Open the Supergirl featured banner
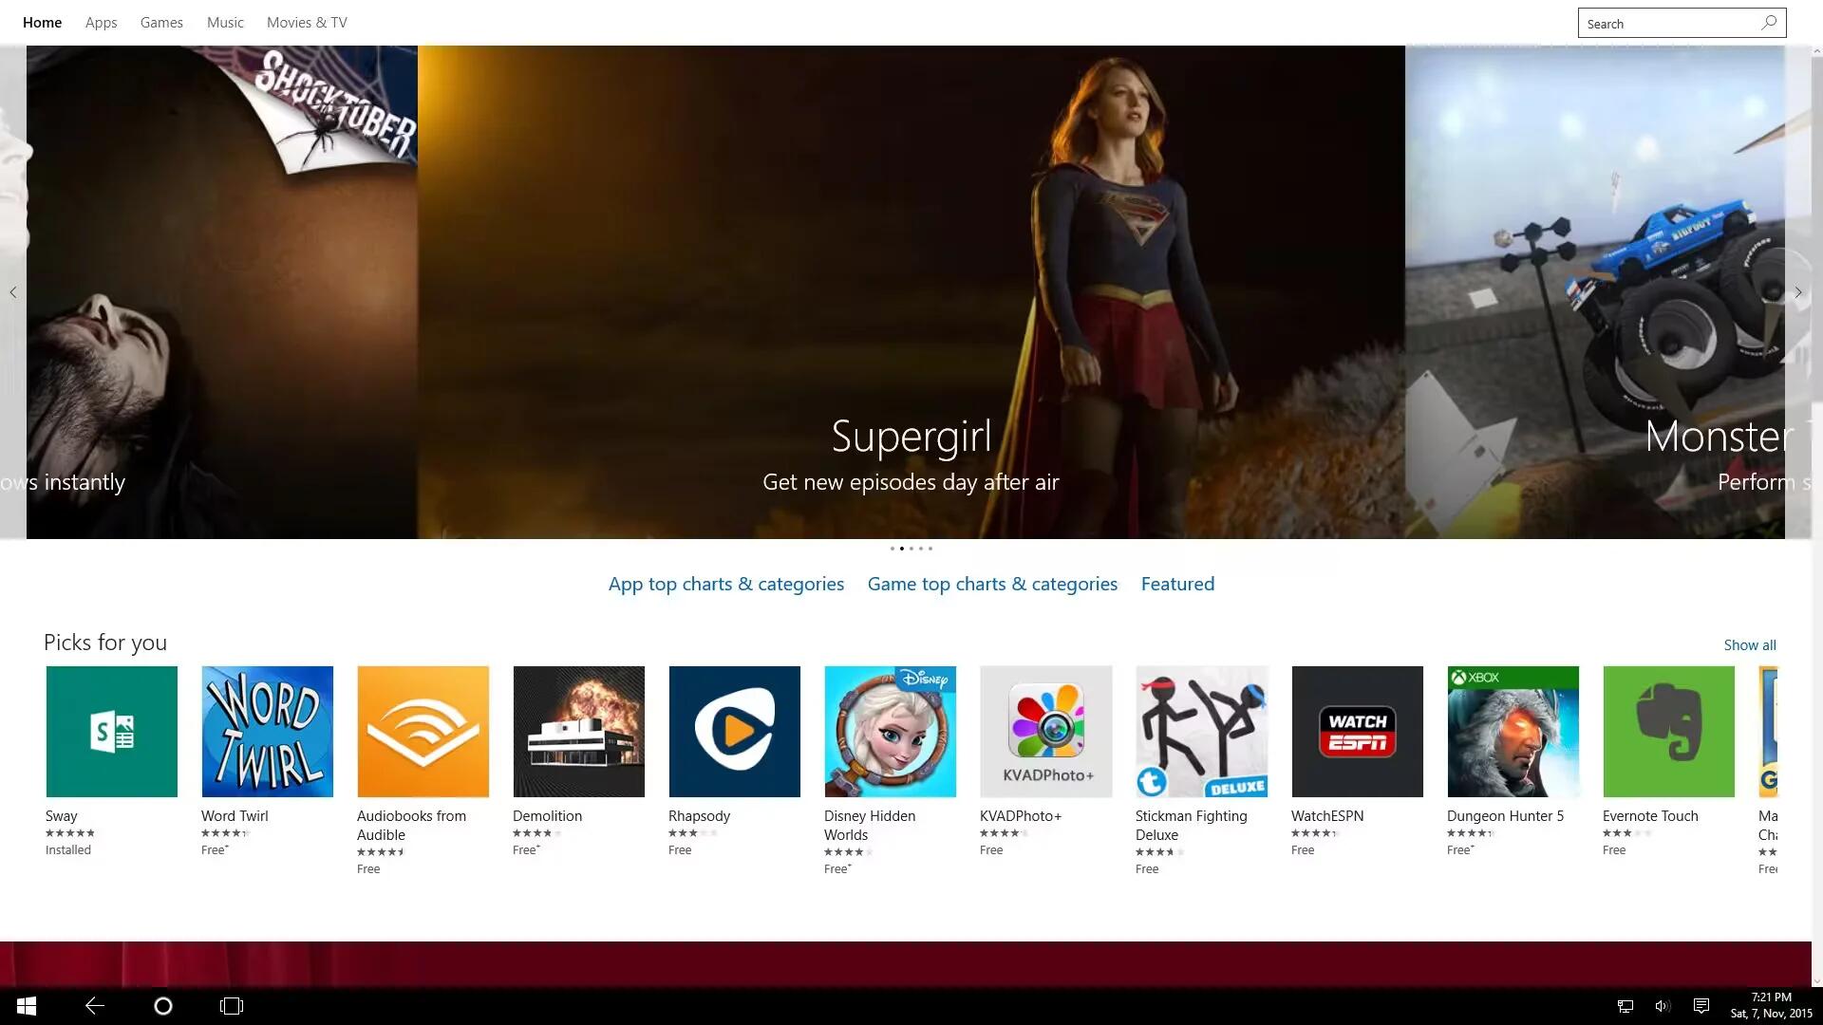The width and height of the screenshot is (1823, 1025). (x=911, y=292)
